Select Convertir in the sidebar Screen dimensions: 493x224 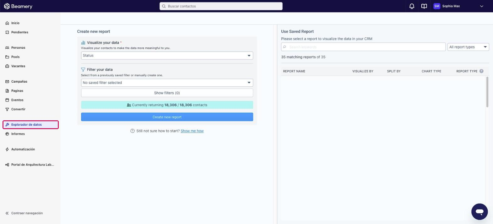tap(18, 109)
